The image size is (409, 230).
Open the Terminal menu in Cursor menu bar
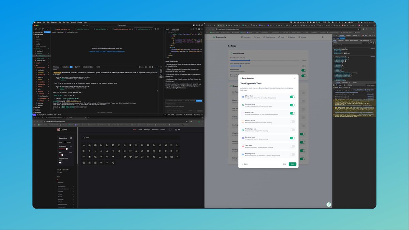coord(73,22)
